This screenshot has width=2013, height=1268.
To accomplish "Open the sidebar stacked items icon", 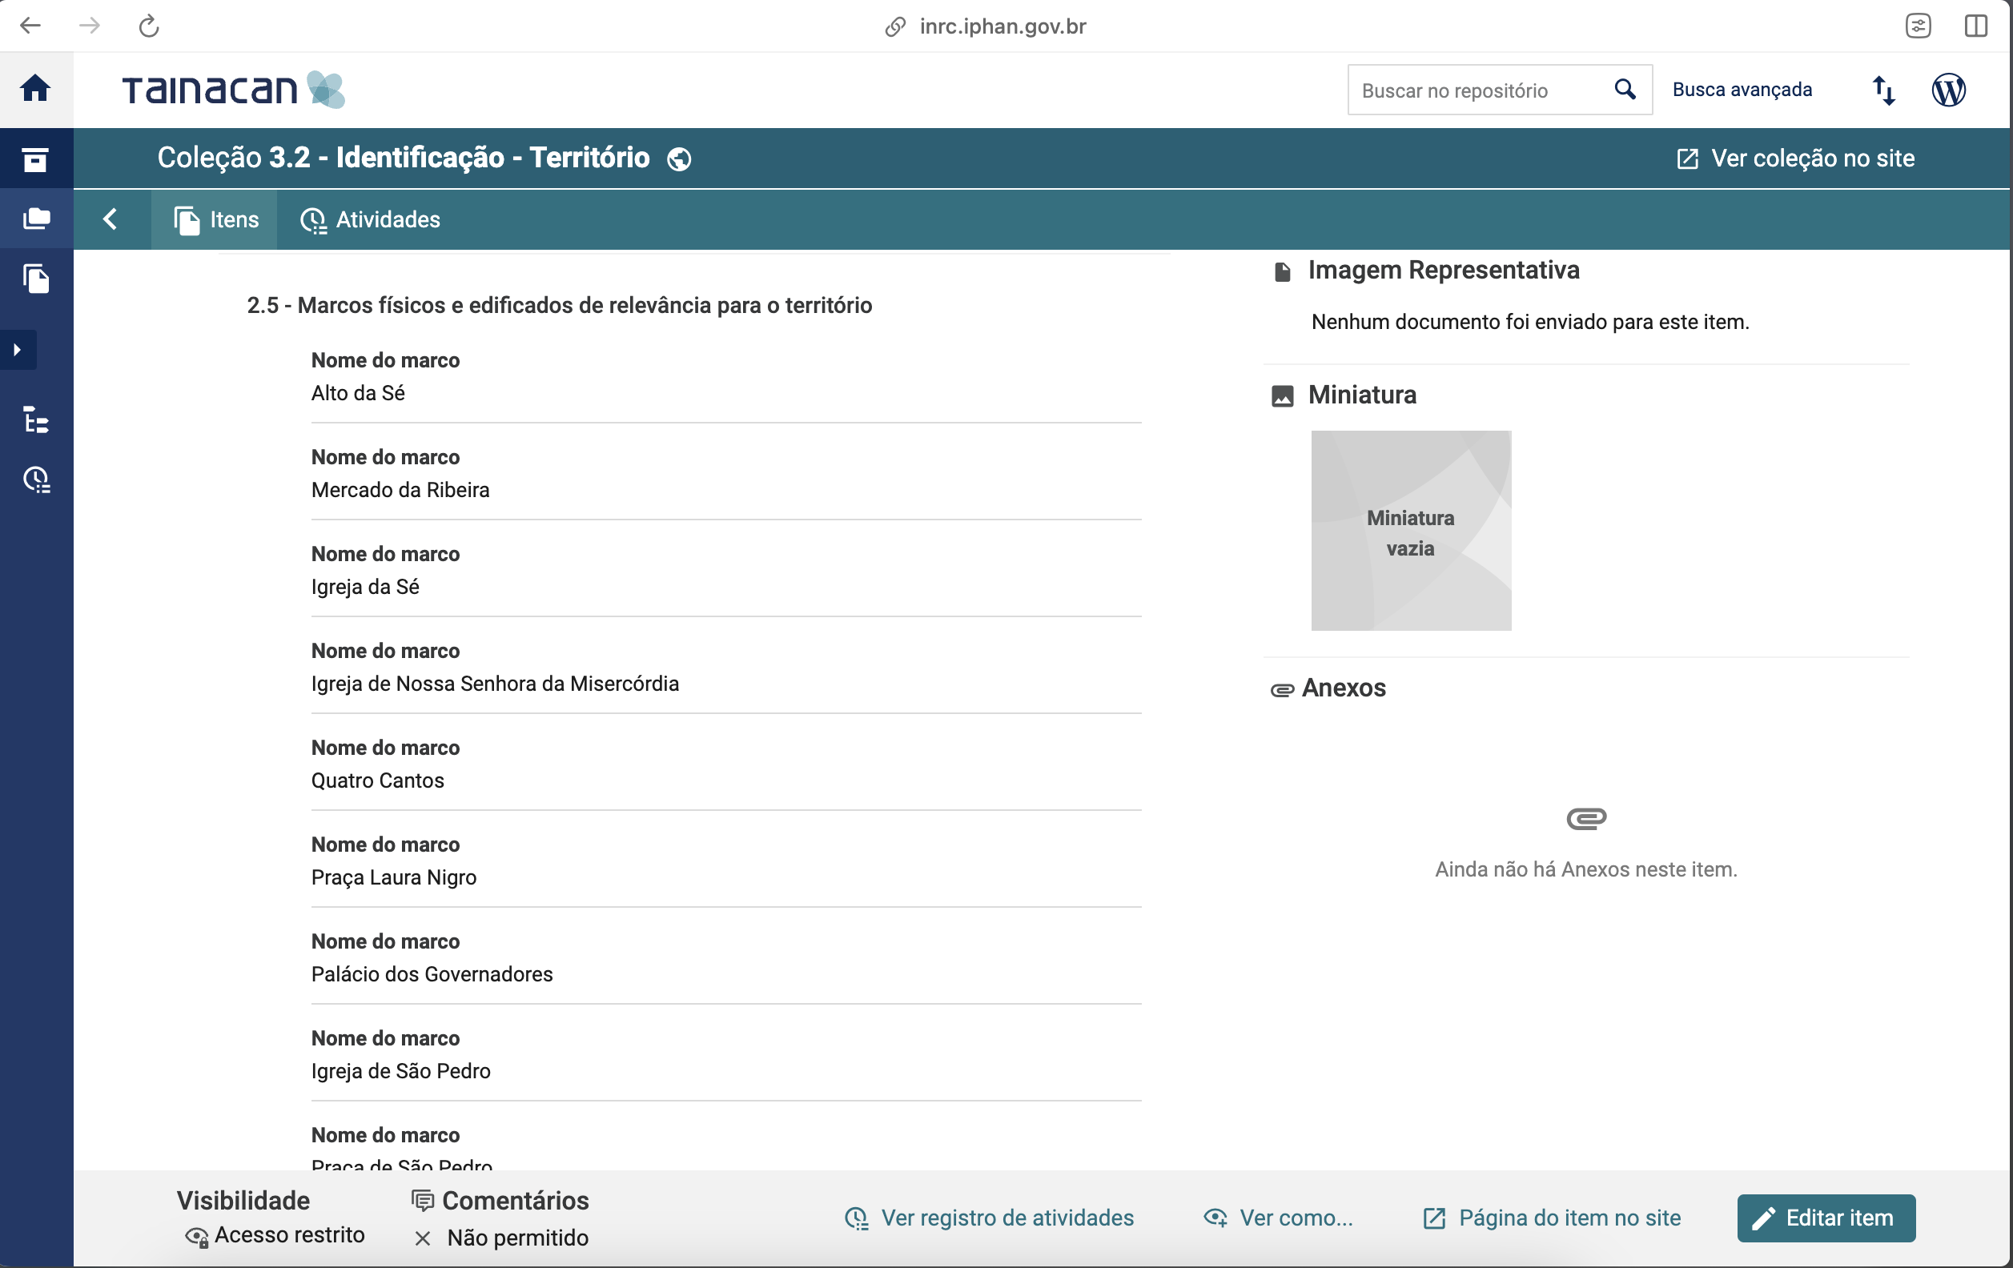I will tap(36, 219).
